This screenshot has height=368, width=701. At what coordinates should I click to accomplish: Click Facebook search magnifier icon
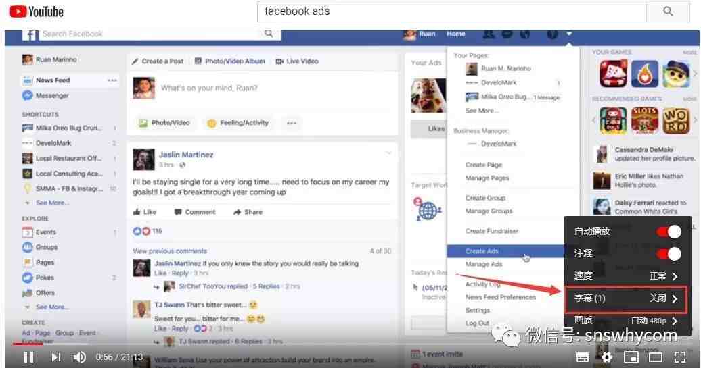point(269,34)
